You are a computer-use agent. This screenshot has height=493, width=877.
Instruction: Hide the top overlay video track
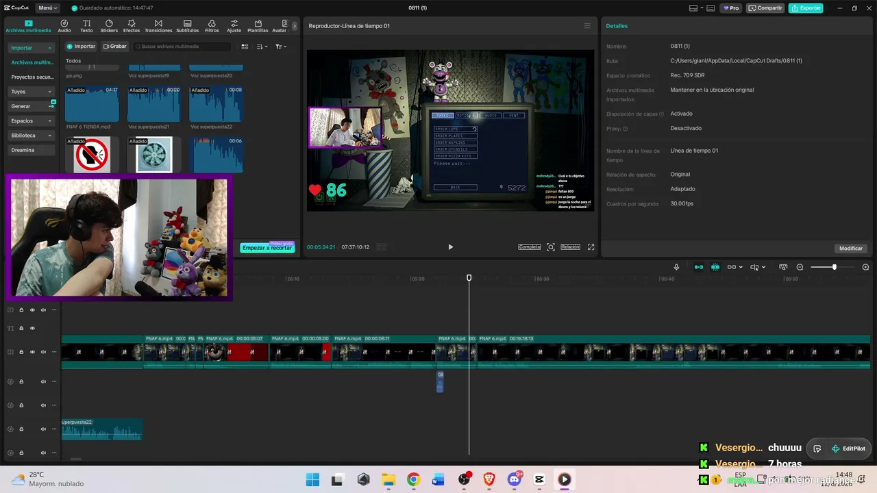(x=32, y=310)
